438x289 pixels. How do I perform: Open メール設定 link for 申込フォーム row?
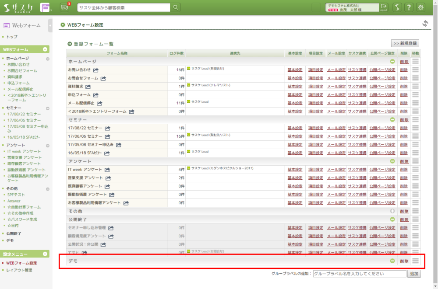tap(336, 95)
